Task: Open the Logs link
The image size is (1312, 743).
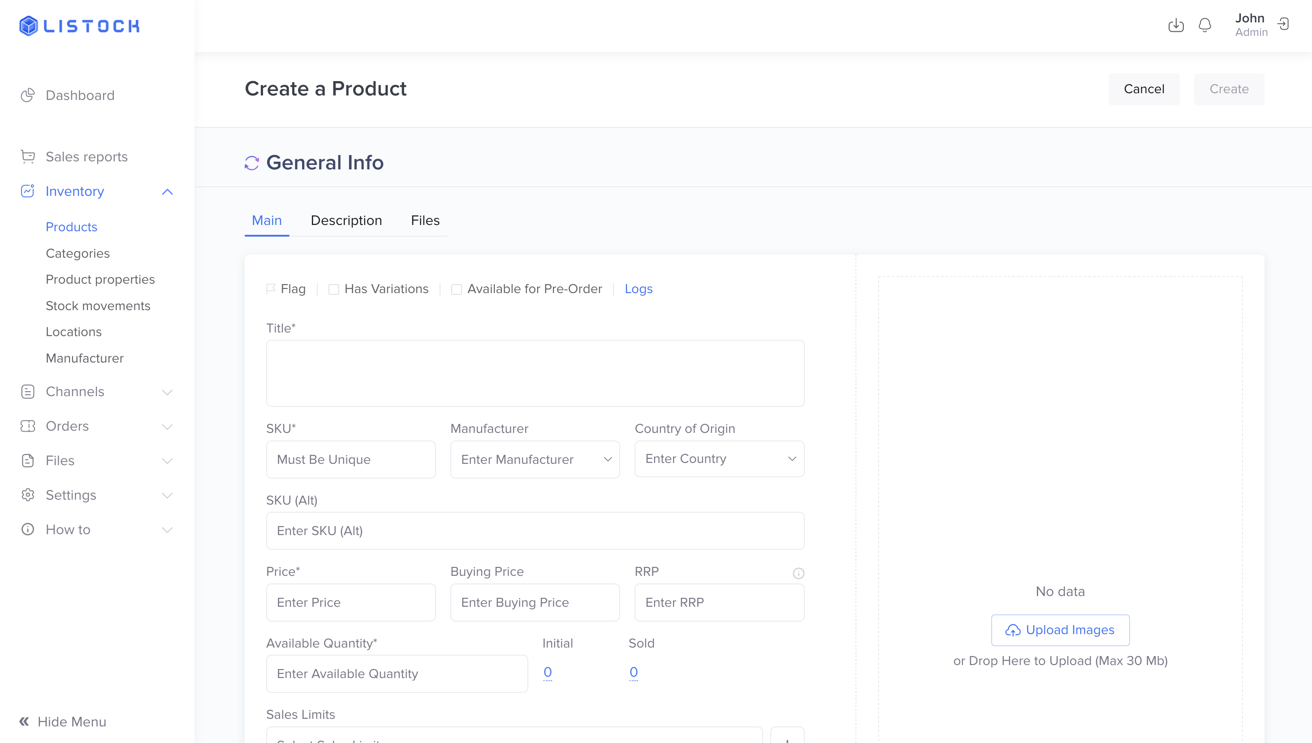Action: 638,289
